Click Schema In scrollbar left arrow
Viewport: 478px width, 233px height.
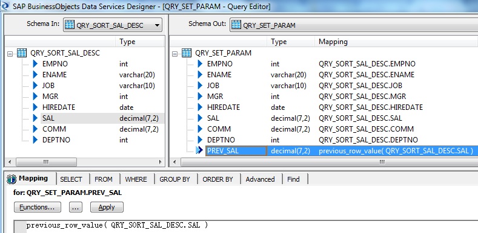10,162
